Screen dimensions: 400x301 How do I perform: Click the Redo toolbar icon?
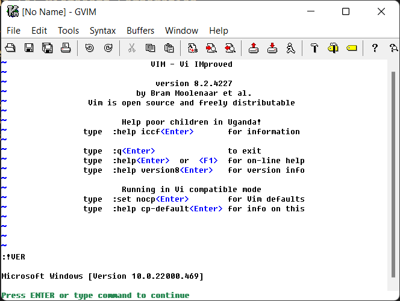coord(108,48)
